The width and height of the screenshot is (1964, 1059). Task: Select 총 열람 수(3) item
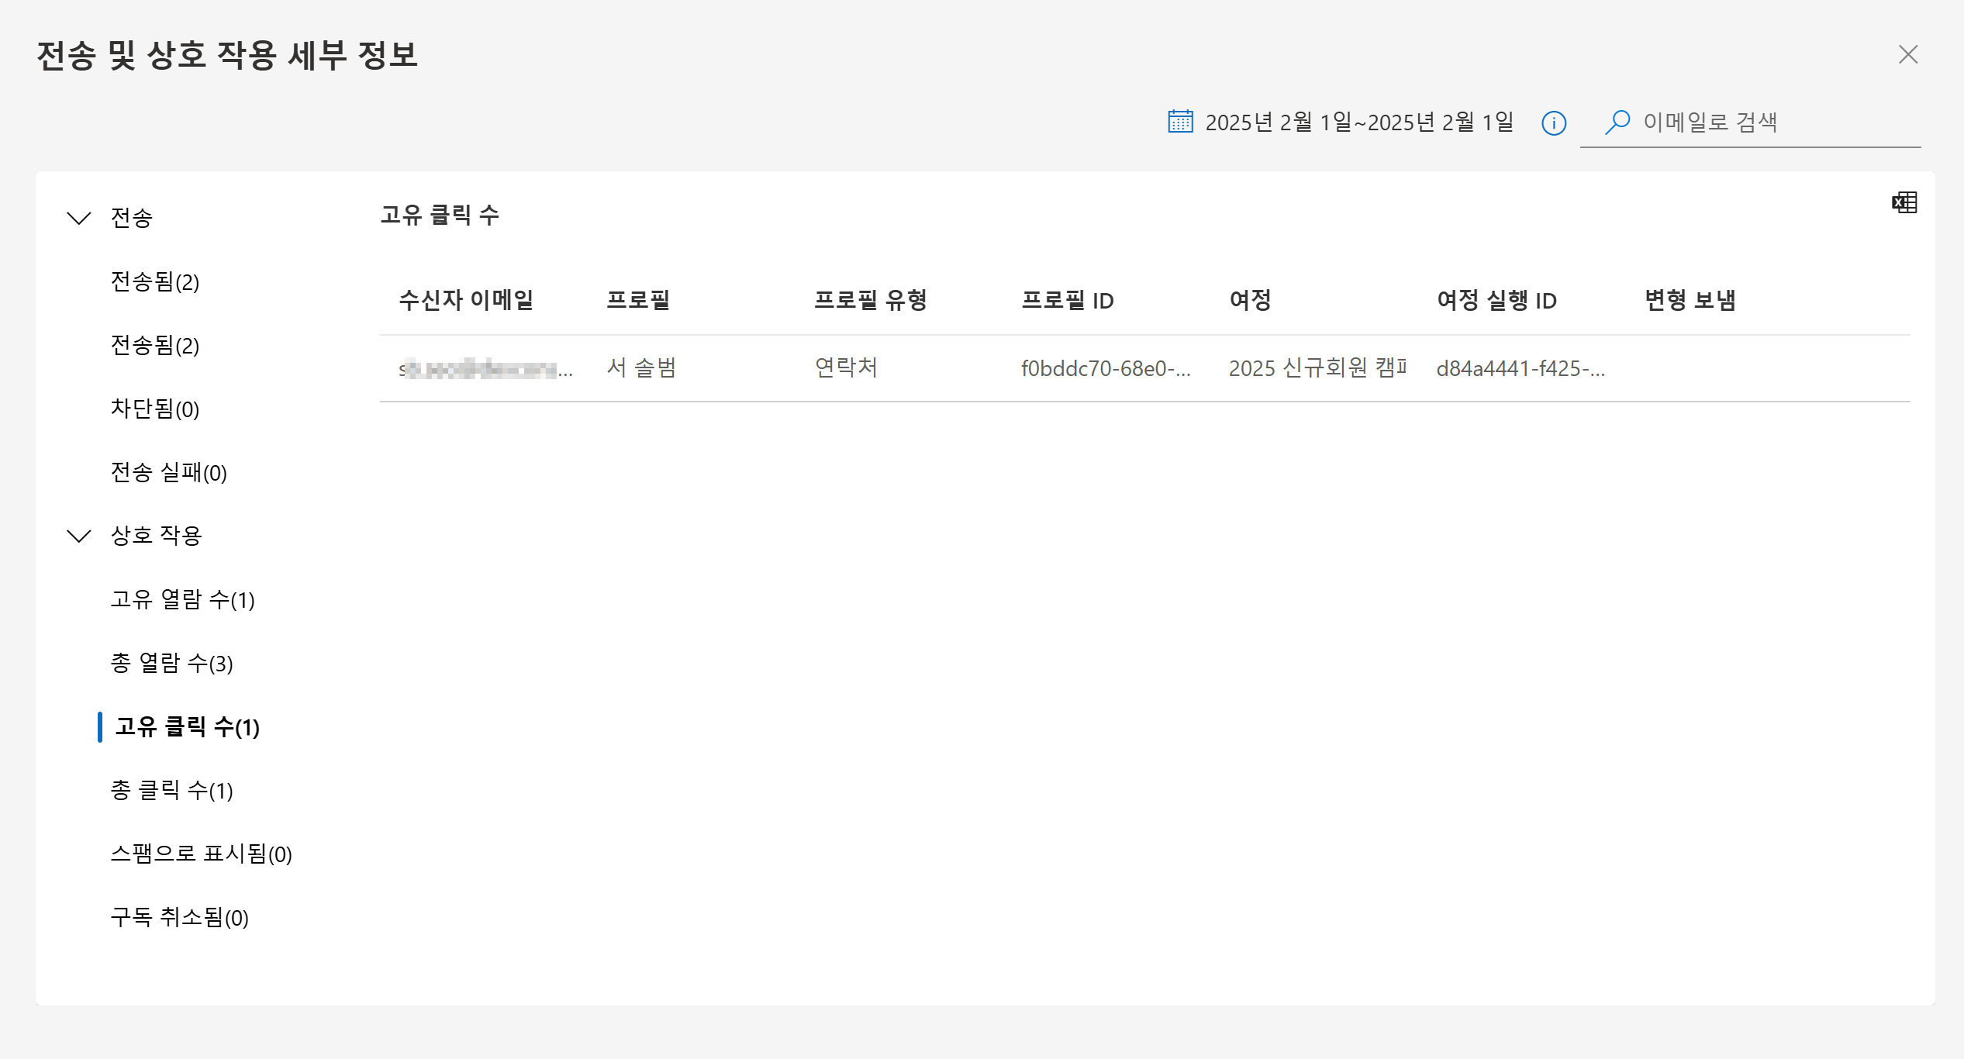[x=171, y=663]
